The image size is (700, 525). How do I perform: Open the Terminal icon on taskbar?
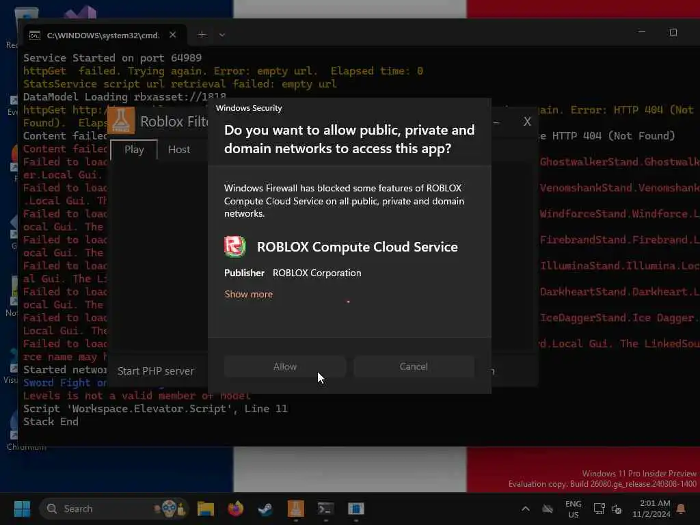(325, 509)
